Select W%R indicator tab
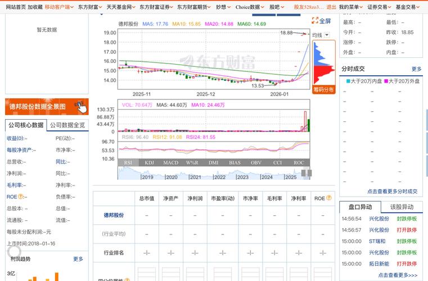The width and height of the screenshot is (428, 281). 192,162
